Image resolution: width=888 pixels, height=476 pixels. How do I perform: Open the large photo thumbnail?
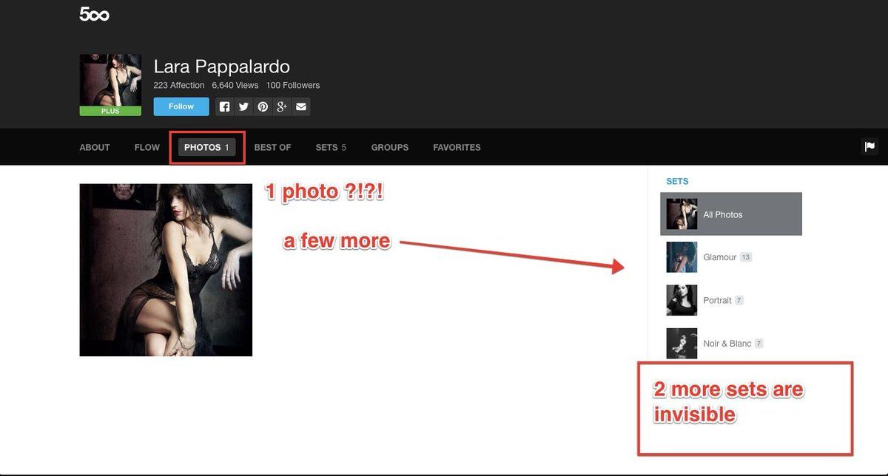point(166,270)
